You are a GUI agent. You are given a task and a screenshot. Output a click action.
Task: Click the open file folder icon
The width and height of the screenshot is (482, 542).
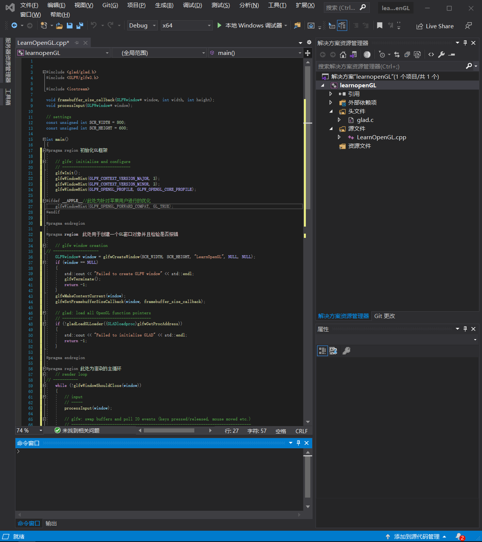(59, 26)
